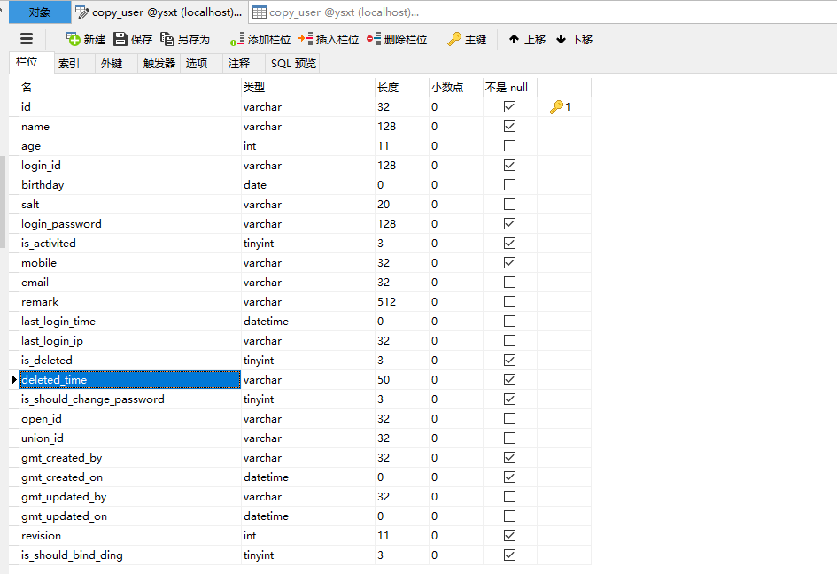Viewport: 837px width, 574px height.
Task: Select the gmt_created_on field name
Action: (x=62, y=477)
